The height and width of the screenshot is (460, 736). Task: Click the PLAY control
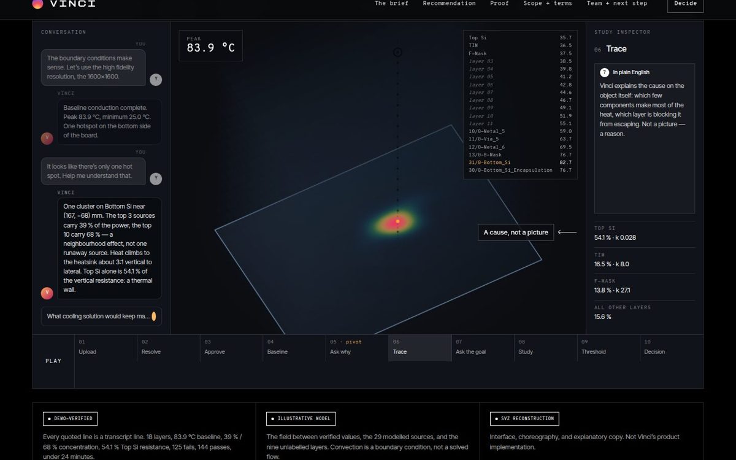click(53, 361)
